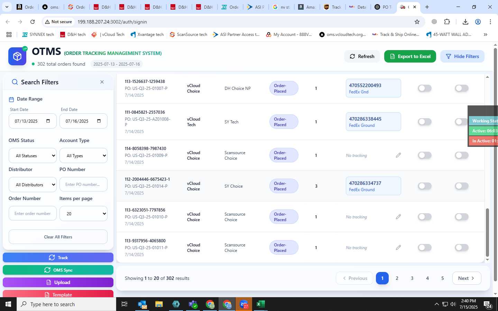The image size is (498, 311).
Task: Click Windows taskbar search box
Action: click(x=66, y=304)
